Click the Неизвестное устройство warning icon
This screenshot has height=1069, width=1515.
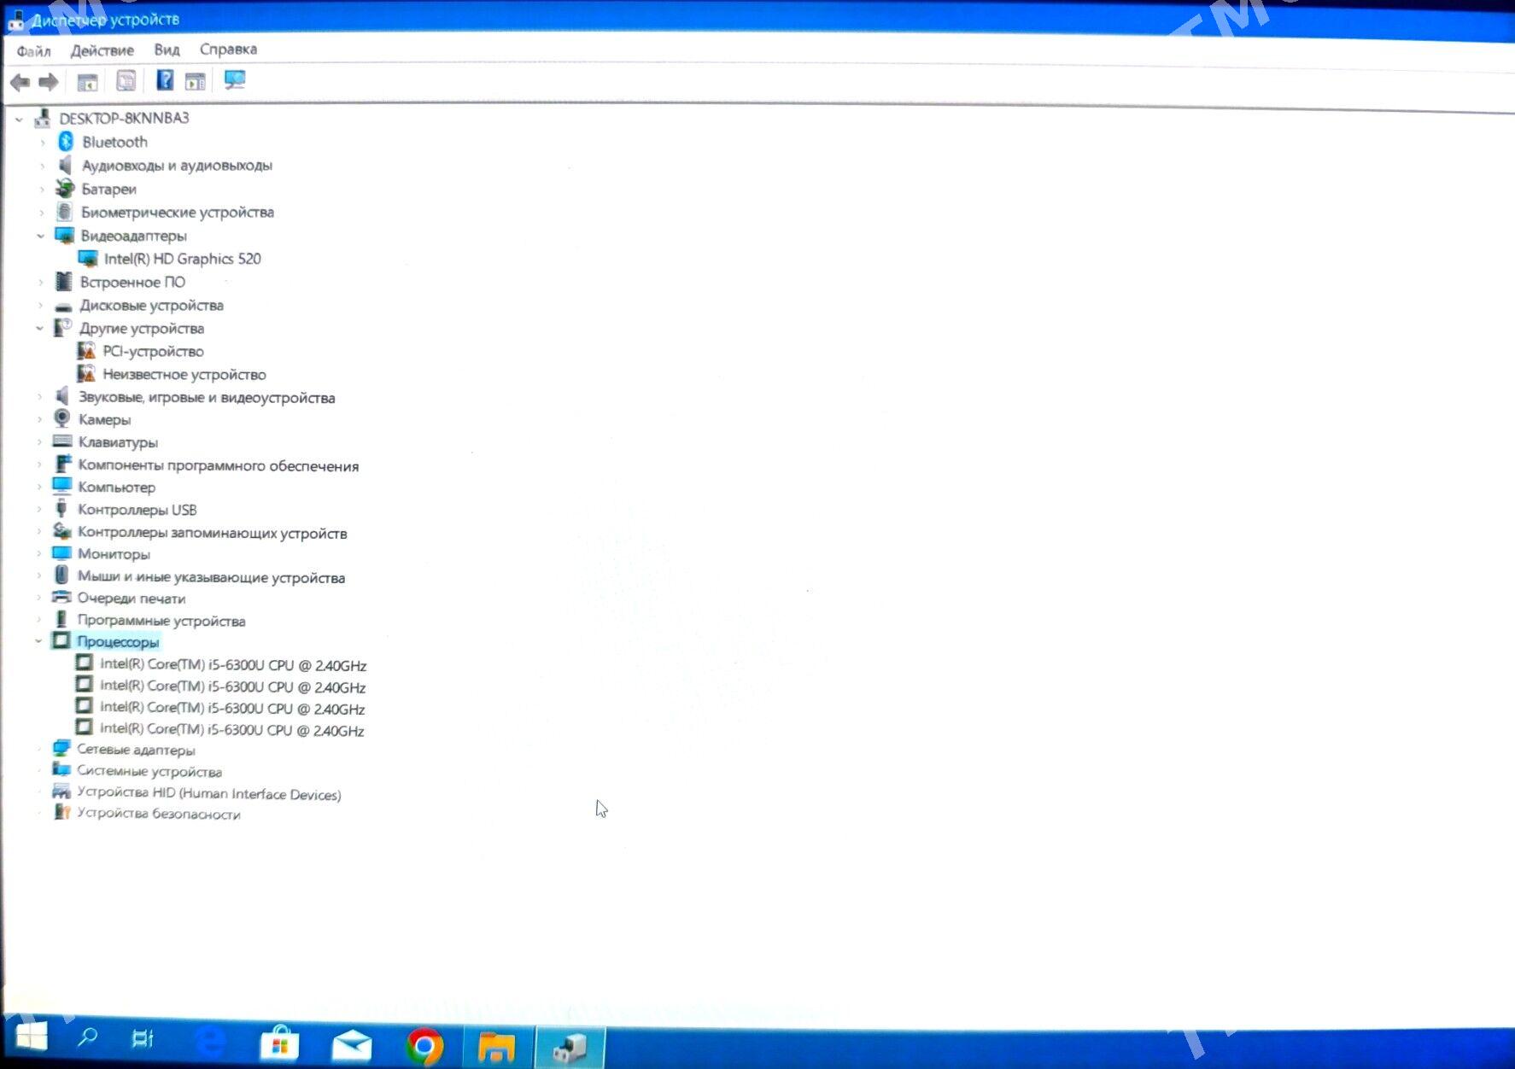pos(86,374)
